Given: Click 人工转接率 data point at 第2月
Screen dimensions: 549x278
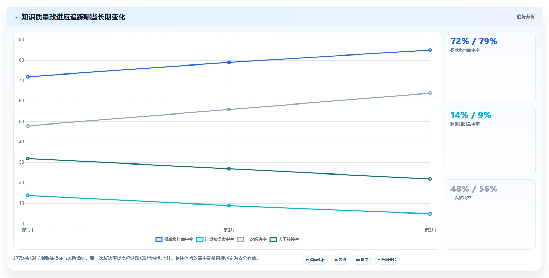Looking at the screenshot, I should point(229,169).
